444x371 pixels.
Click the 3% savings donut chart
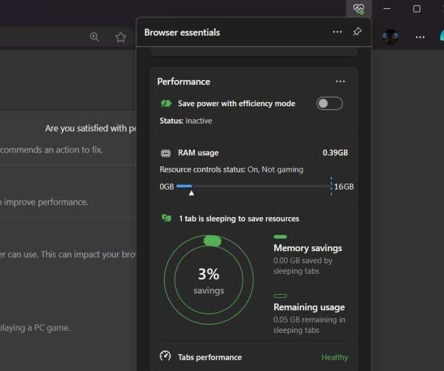tap(209, 280)
